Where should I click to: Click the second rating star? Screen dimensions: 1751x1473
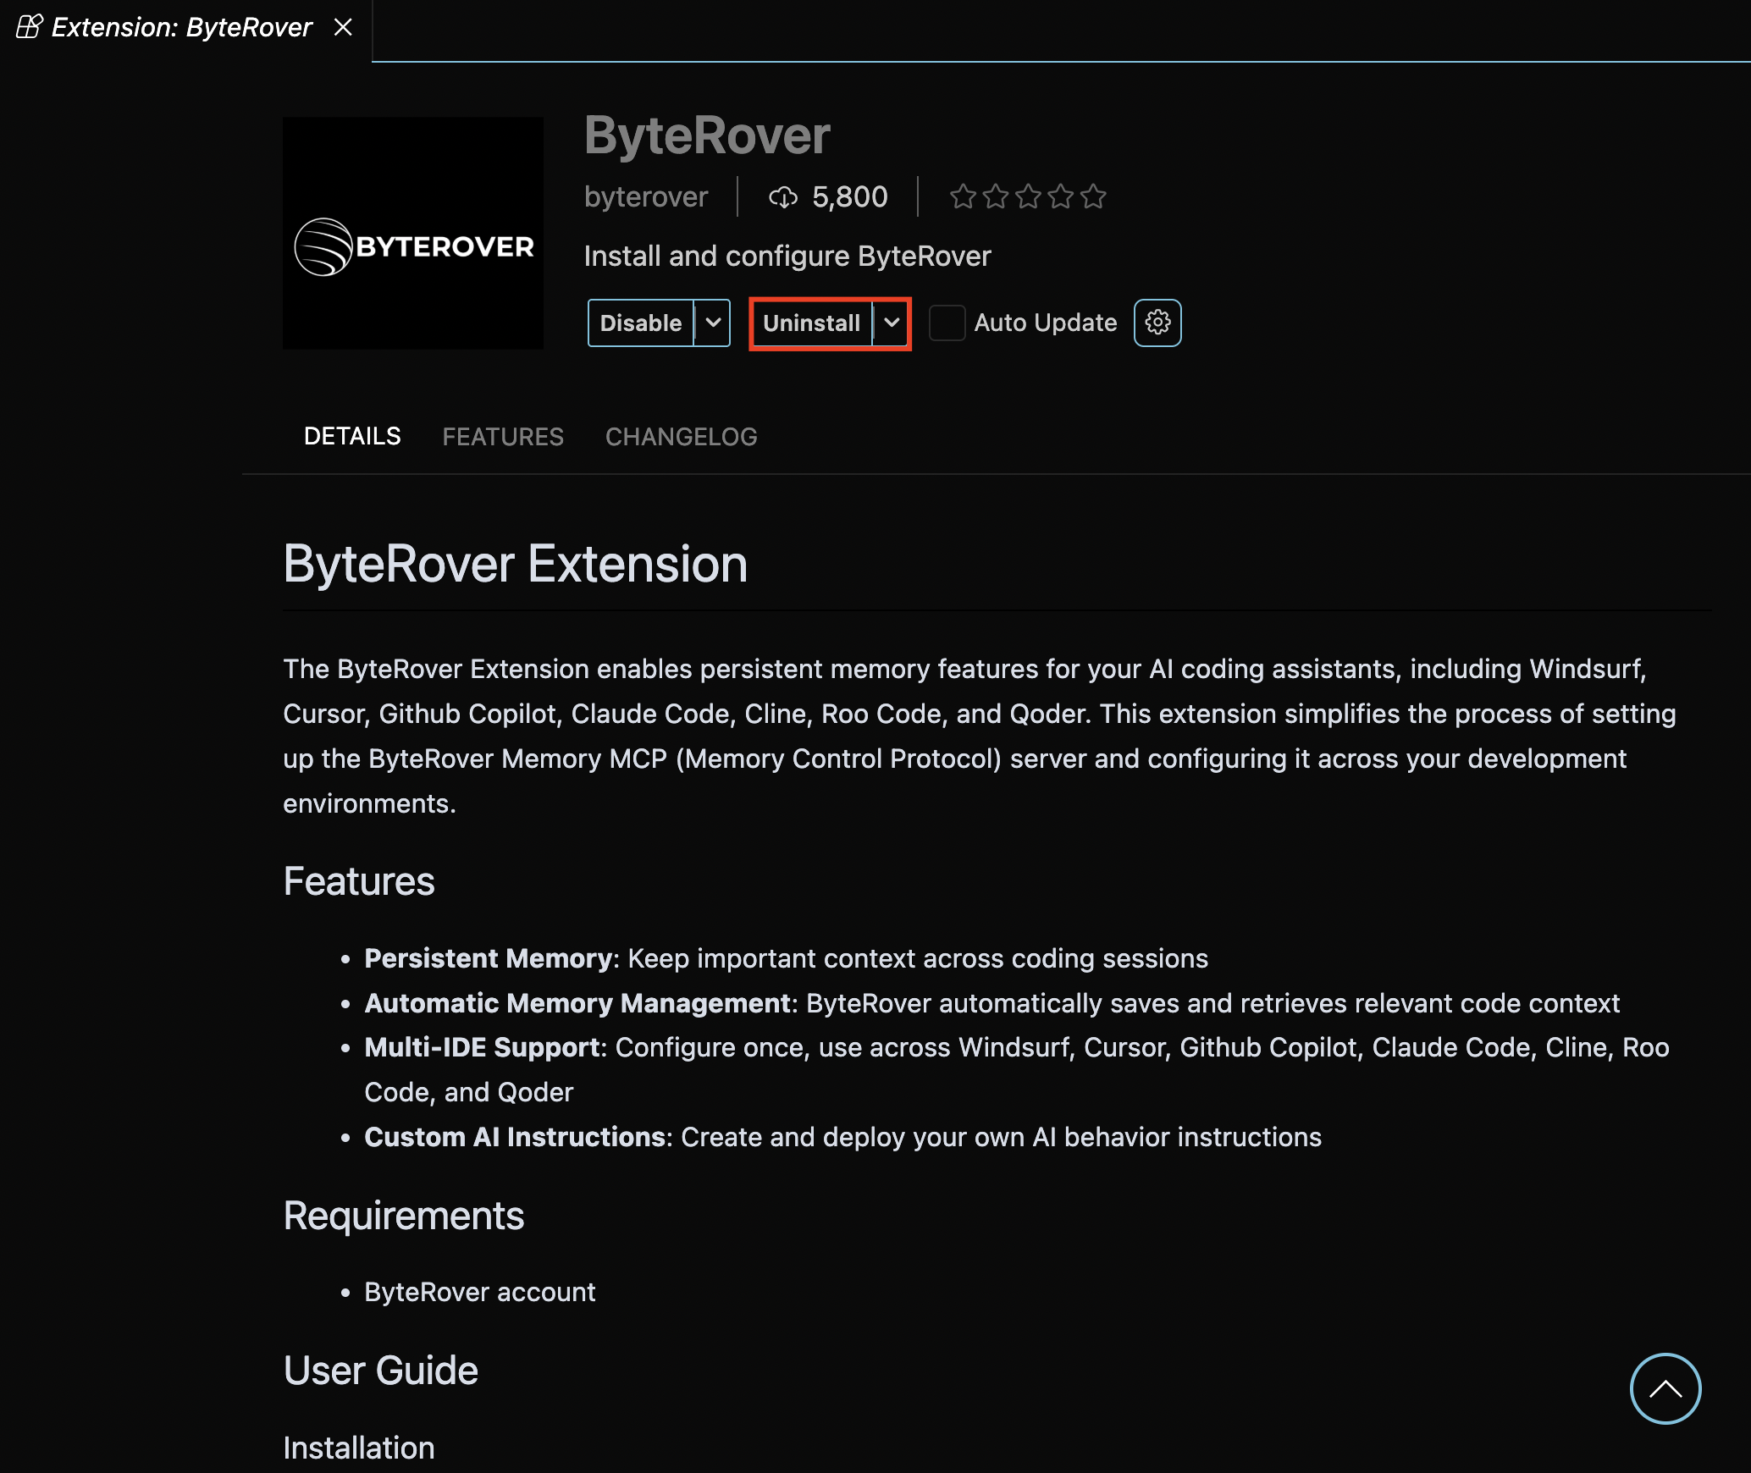click(996, 196)
